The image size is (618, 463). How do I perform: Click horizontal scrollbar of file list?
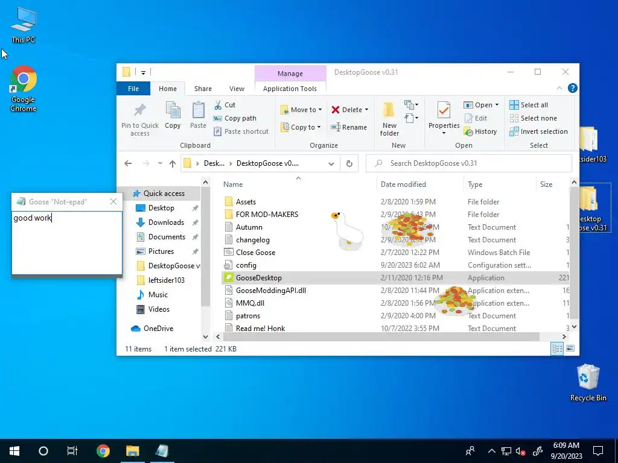tap(381, 337)
